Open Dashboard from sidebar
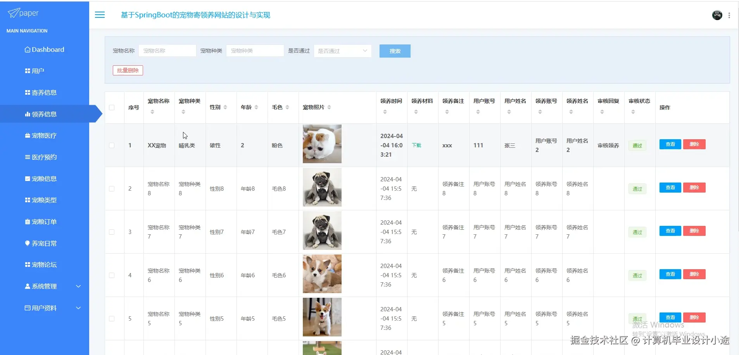Image resolution: width=739 pixels, height=355 pixels. [45, 49]
